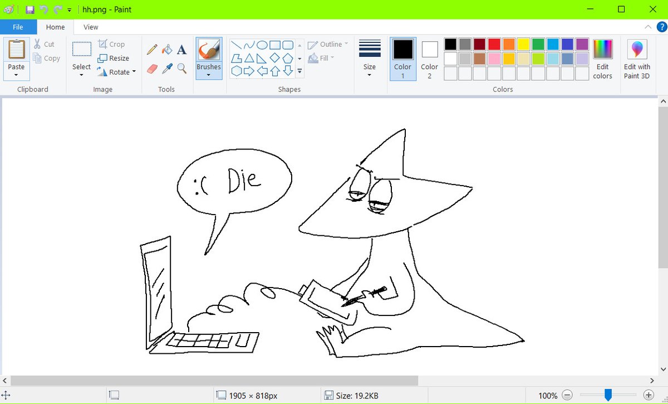Open the Select dropdown arrow
Viewport: 668px width, 404px height.
click(81, 75)
